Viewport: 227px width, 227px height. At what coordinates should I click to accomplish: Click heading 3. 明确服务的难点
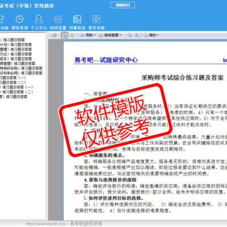104,155
